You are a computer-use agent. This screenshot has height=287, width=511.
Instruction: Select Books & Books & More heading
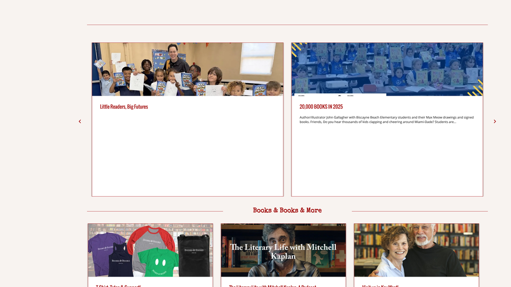pyautogui.click(x=287, y=210)
